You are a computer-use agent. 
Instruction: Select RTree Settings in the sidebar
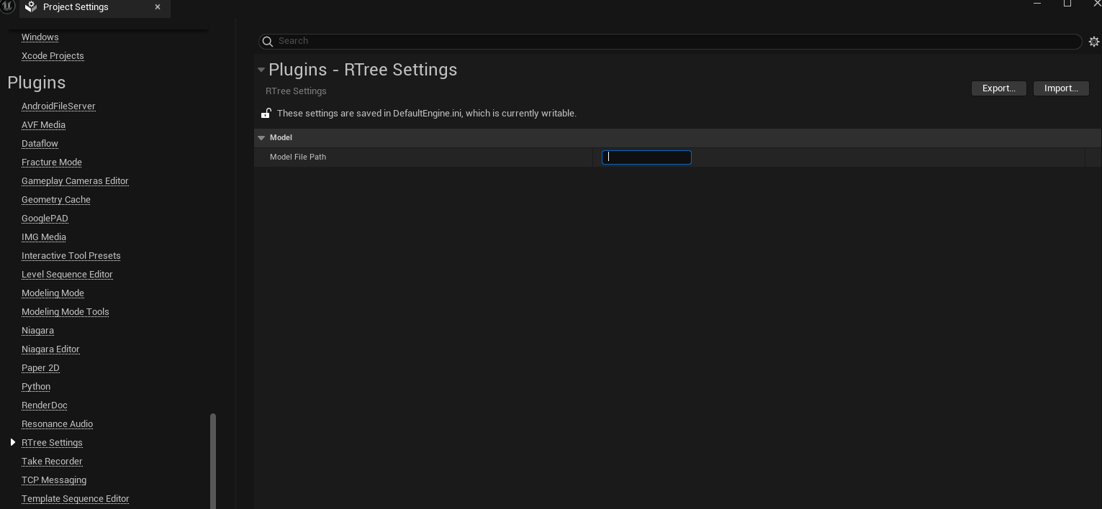52,443
